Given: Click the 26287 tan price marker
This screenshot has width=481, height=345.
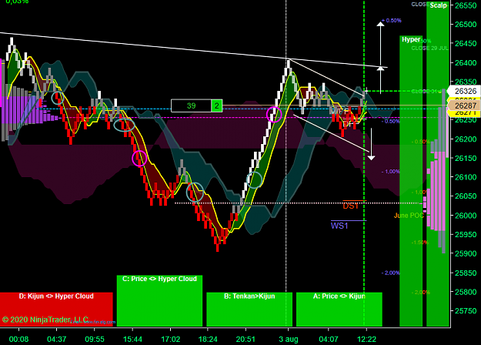Looking at the screenshot, I should pos(464,106).
